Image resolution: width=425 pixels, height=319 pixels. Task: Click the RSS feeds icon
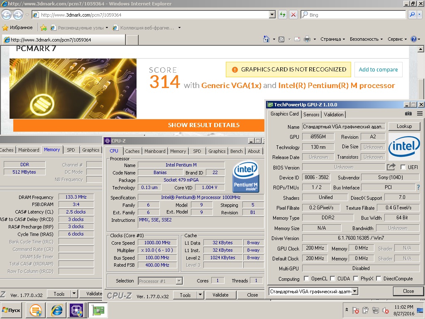pyautogui.click(x=281, y=39)
